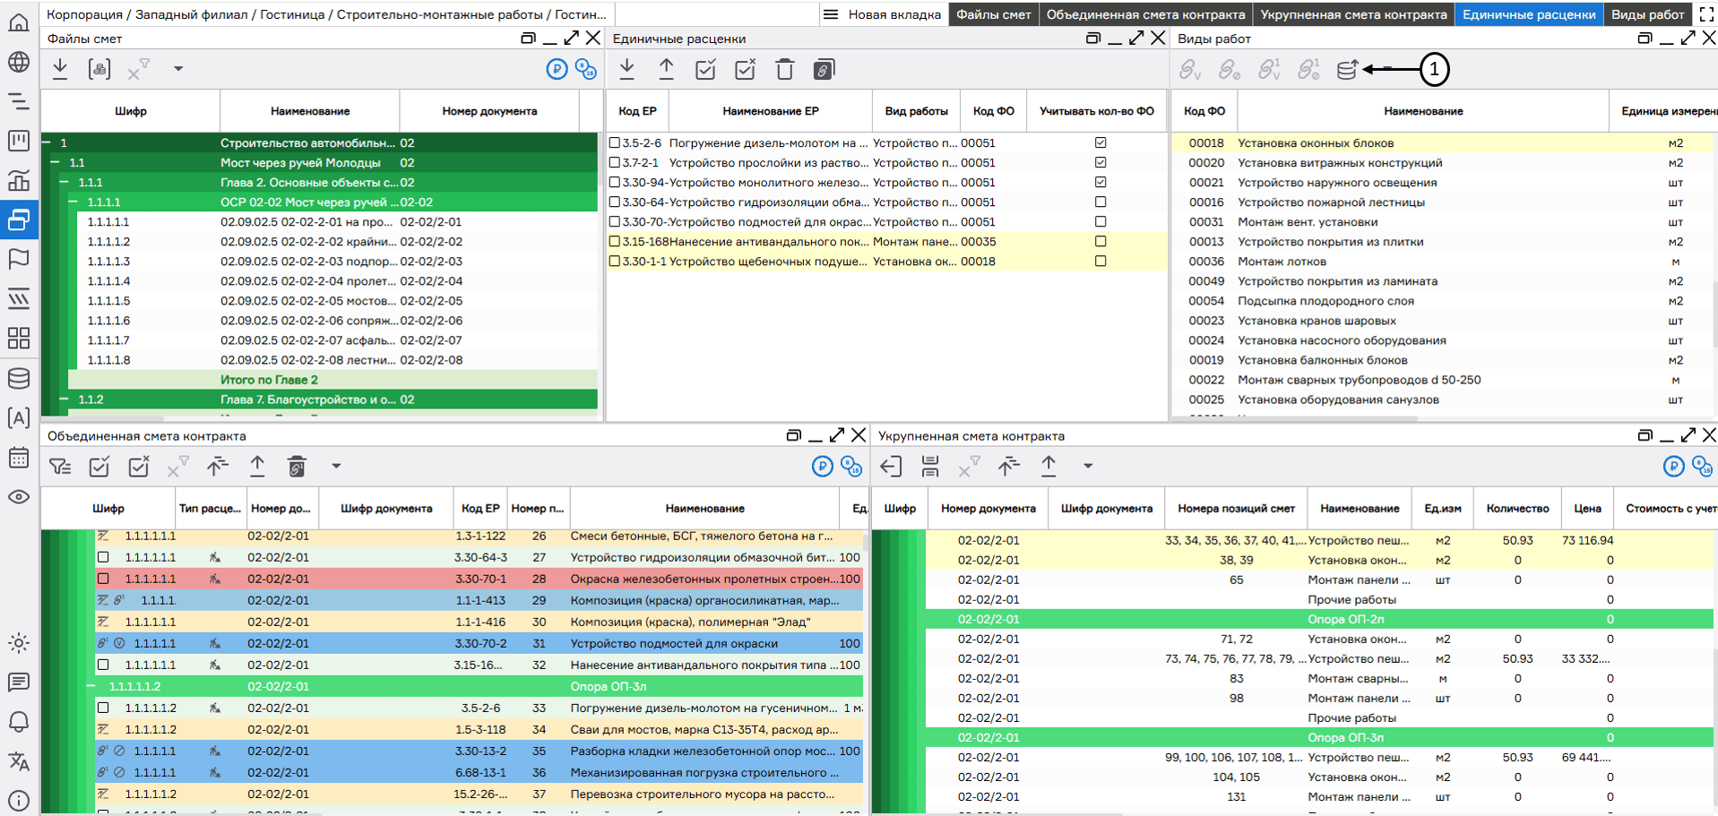Image resolution: width=1718 pixels, height=816 pixels.
Task: Uncheck 'Учитывать кол-во ФО' for row 3.5-2-6
Action: point(1101,142)
